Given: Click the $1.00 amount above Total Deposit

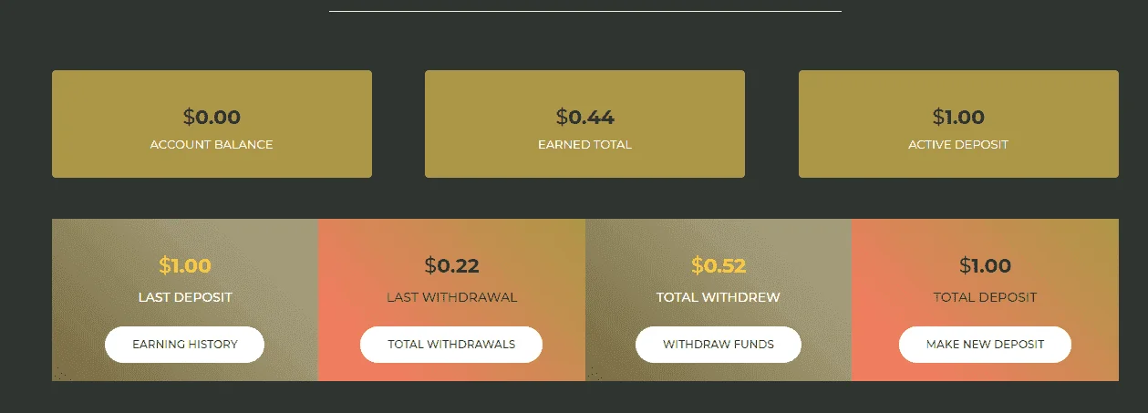Looking at the screenshot, I should click(x=985, y=265).
